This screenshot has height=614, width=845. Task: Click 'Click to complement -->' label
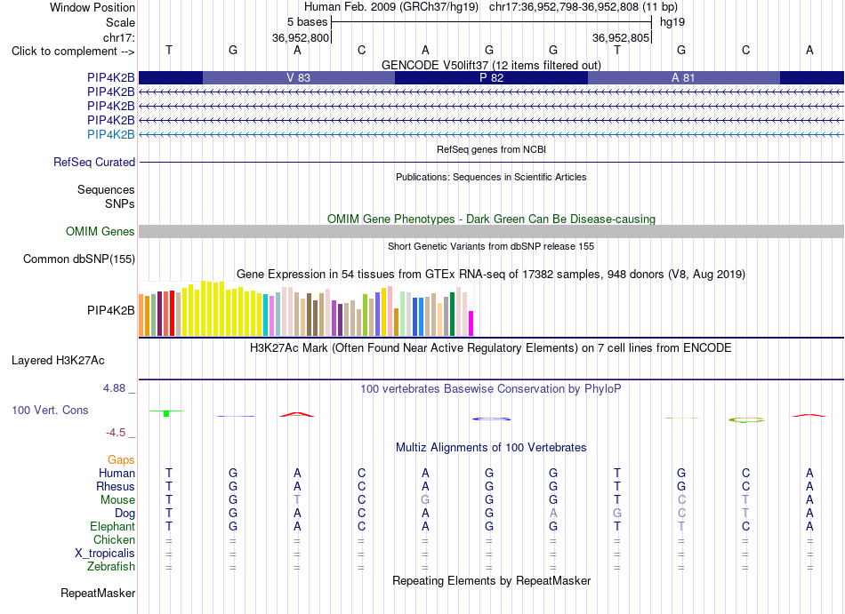coord(73,52)
